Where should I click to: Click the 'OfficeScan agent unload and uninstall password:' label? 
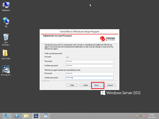click(x=62, y=70)
